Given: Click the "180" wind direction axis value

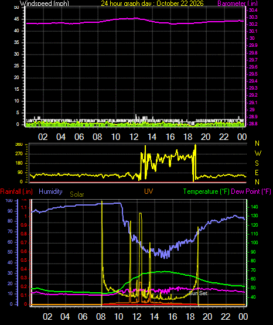Looking at the screenshot, I should click(19, 163).
